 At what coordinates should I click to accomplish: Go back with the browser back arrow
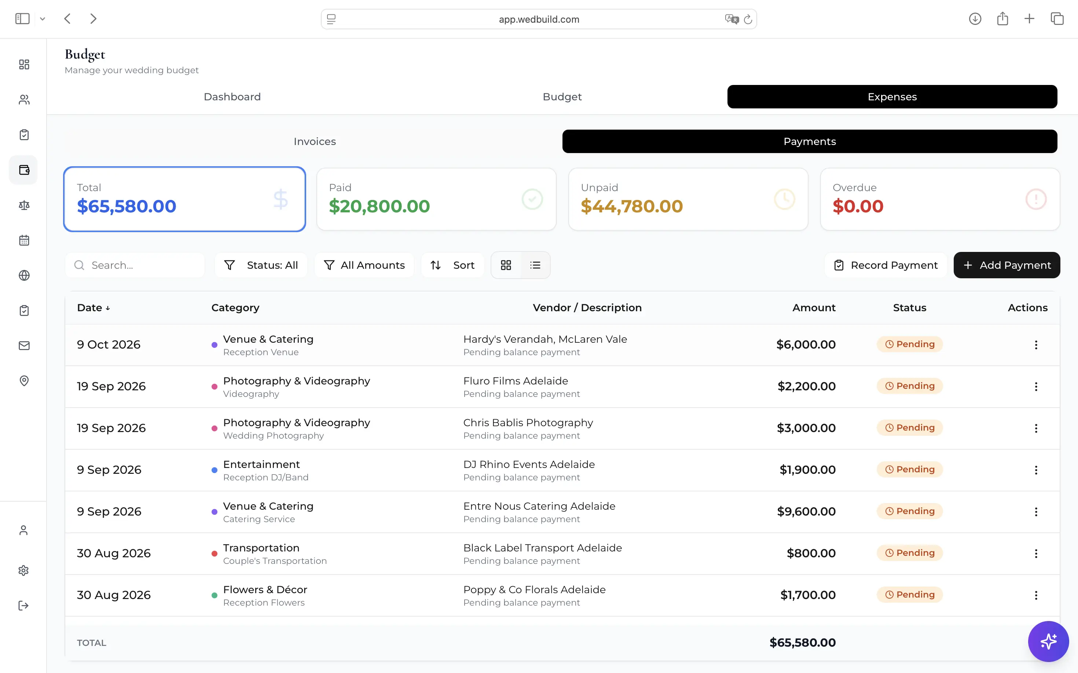click(68, 19)
